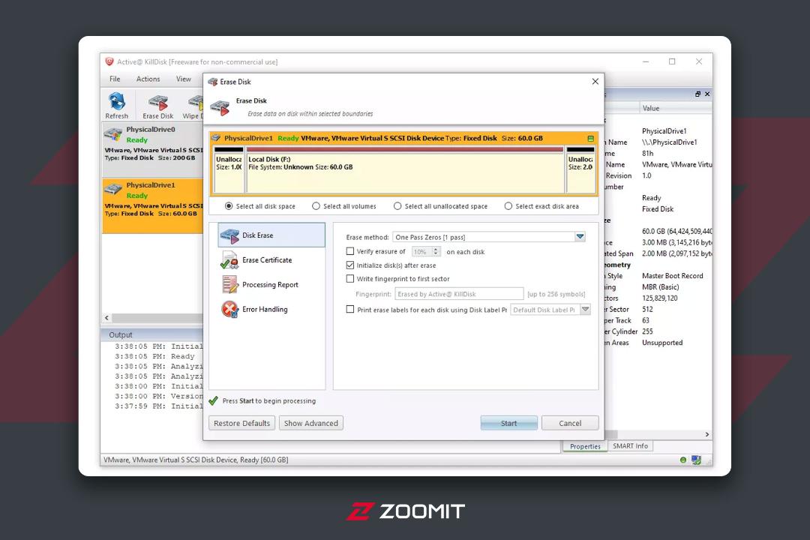Click the green collapse icon on the PhysicalDrive1 header
The image size is (810, 540).
pos(590,139)
